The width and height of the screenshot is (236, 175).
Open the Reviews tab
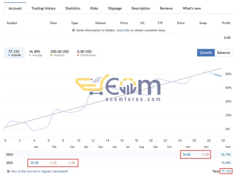(x=166, y=8)
